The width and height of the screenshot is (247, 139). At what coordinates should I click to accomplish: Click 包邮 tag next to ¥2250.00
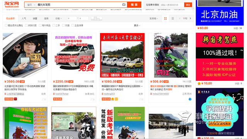pyautogui.click(x=71, y=82)
